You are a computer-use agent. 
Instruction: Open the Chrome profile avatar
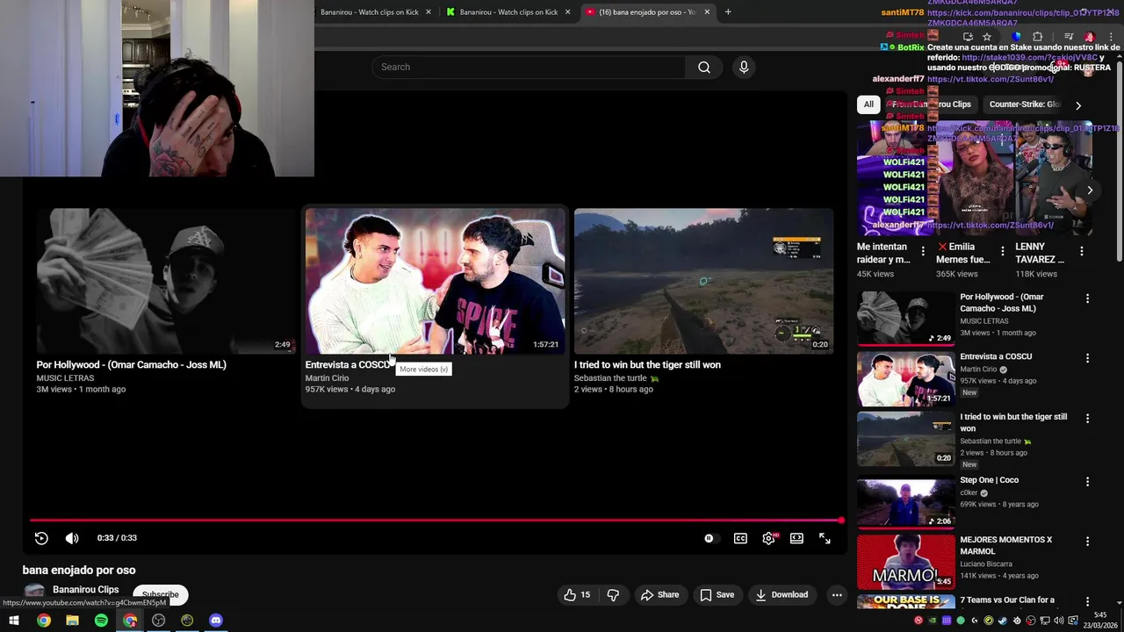click(1090, 37)
